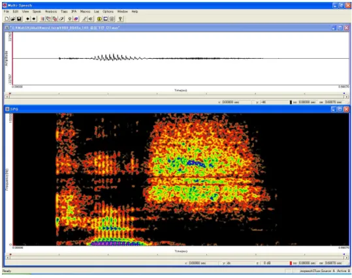The image size is (352, 278).
Task: Click left scroll arrow under waveform window
Action: pos(7,97)
